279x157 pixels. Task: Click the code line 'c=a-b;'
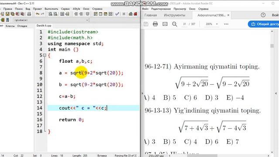[67, 96]
